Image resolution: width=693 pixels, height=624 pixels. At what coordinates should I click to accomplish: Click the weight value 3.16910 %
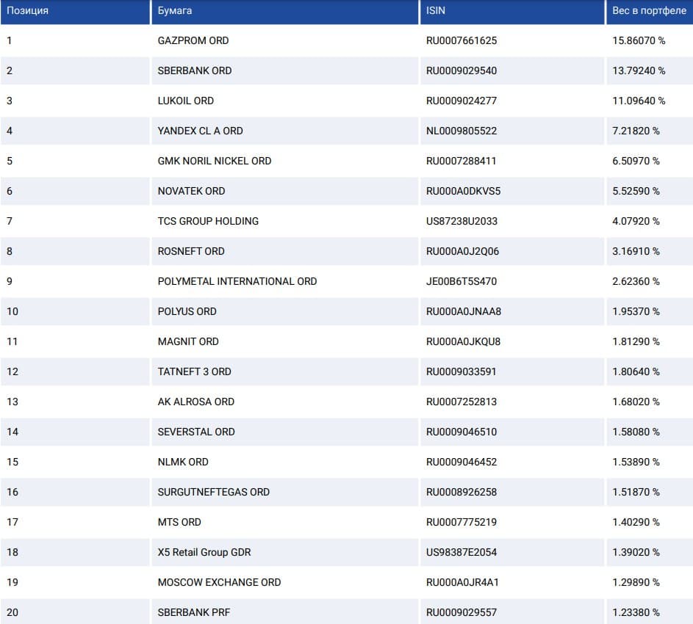point(636,251)
